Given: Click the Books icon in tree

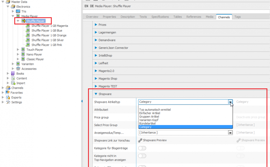Looking at the screenshot, I should point(13,74).
